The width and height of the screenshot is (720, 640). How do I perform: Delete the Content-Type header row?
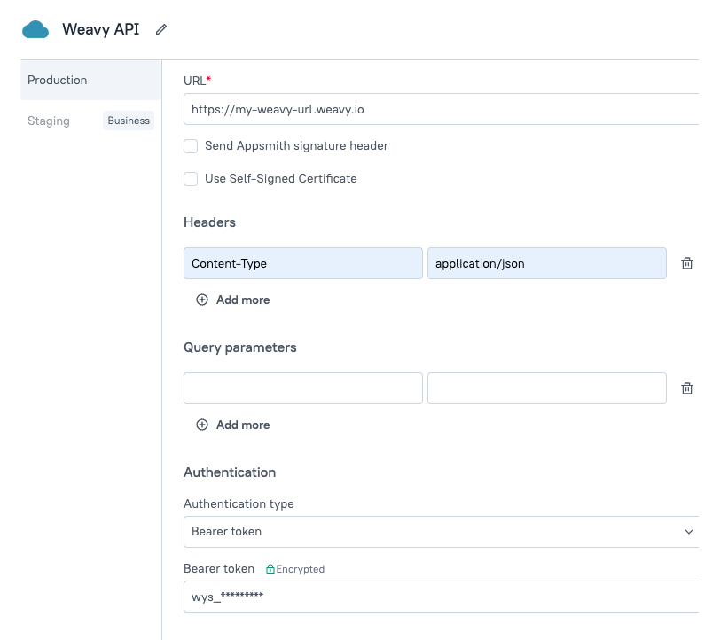pos(687,263)
